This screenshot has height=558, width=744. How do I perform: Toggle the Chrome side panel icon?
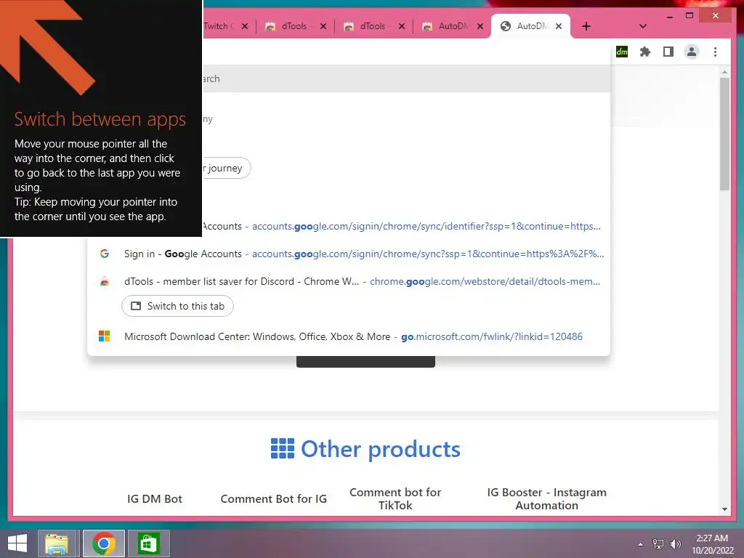coord(668,52)
